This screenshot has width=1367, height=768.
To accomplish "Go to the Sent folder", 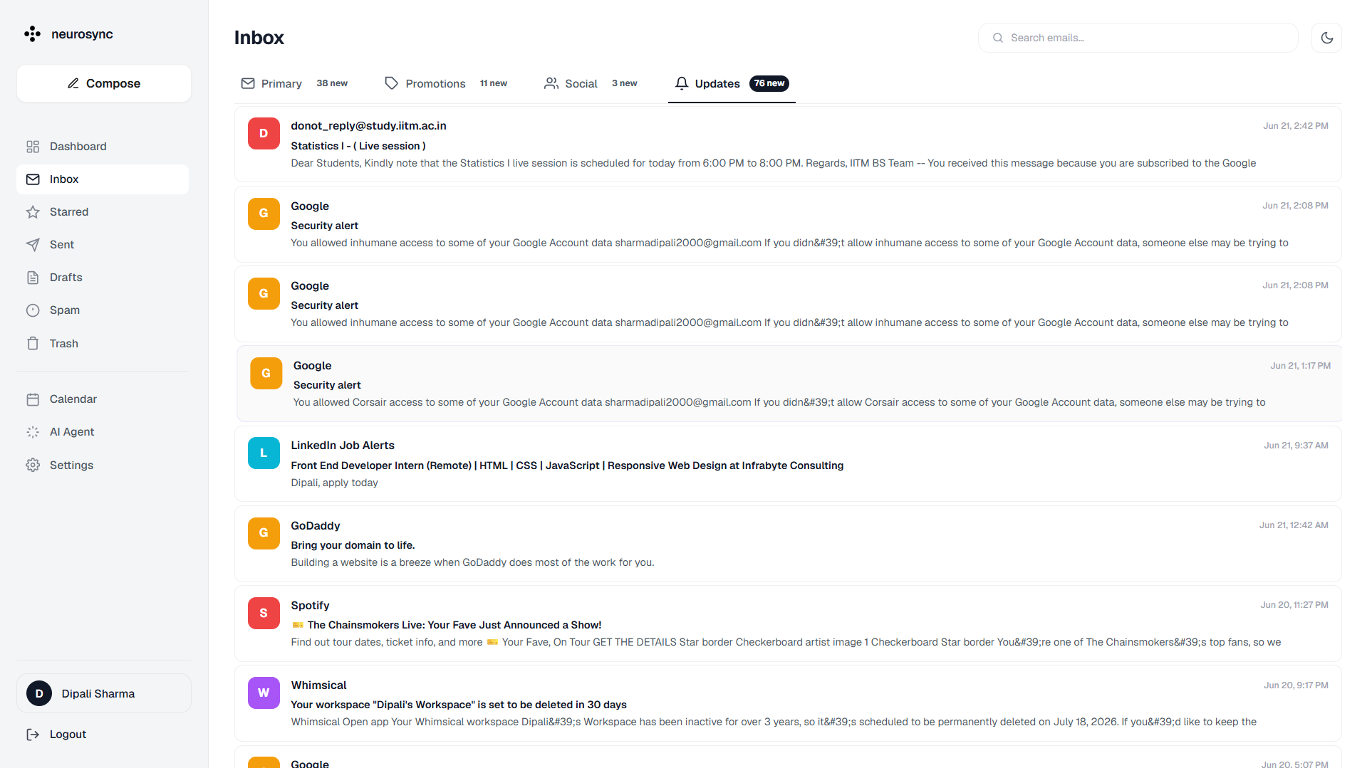I will point(103,245).
